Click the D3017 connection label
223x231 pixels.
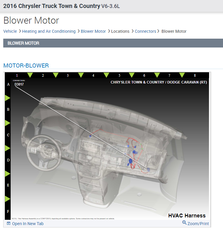pos(19,84)
